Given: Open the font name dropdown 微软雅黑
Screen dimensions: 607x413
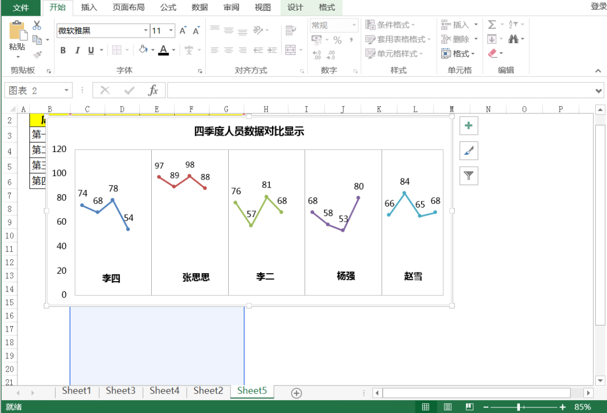Looking at the screenshot, I should pyautogui.click(x=146, y=30).
